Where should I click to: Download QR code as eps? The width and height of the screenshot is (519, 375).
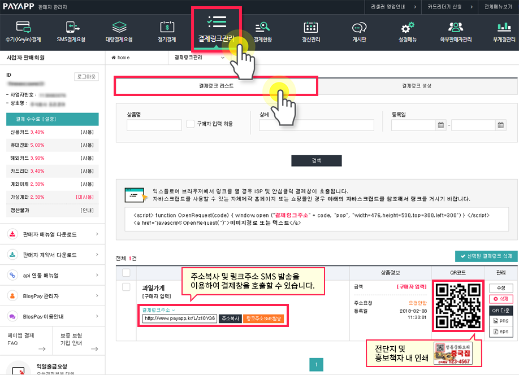click(x=501, y=331)
